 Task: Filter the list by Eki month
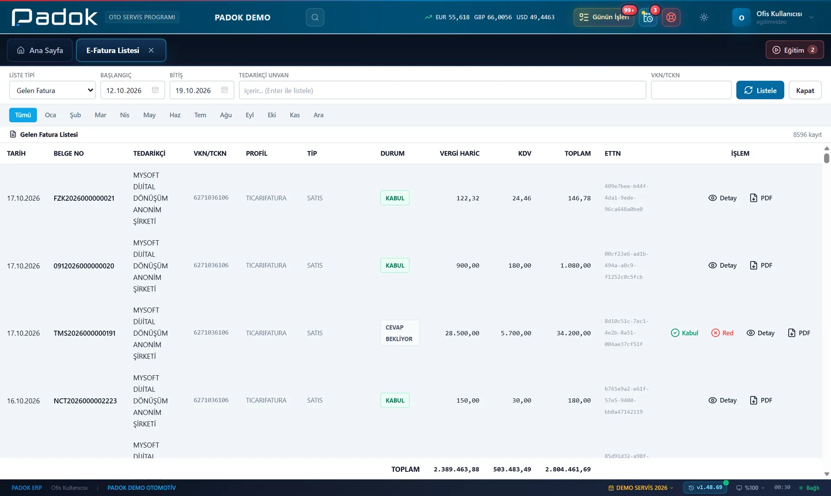272,115
